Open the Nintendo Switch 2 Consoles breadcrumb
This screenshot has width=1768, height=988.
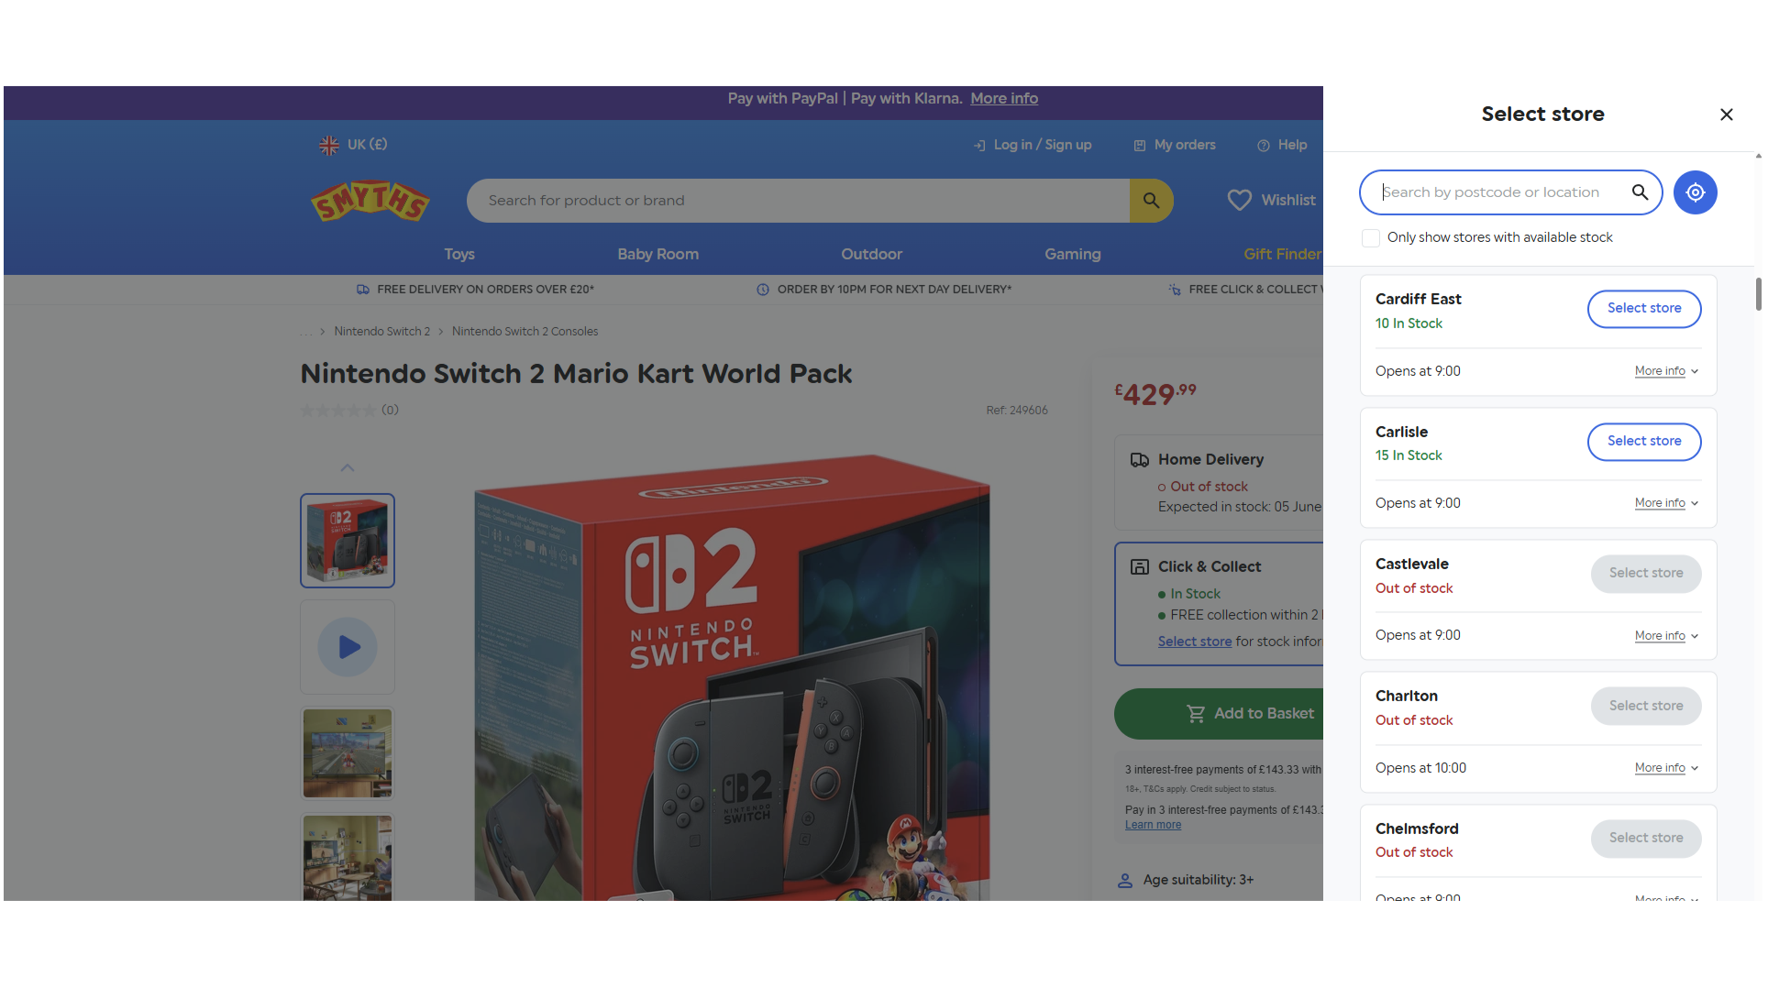tap(525, 332)
